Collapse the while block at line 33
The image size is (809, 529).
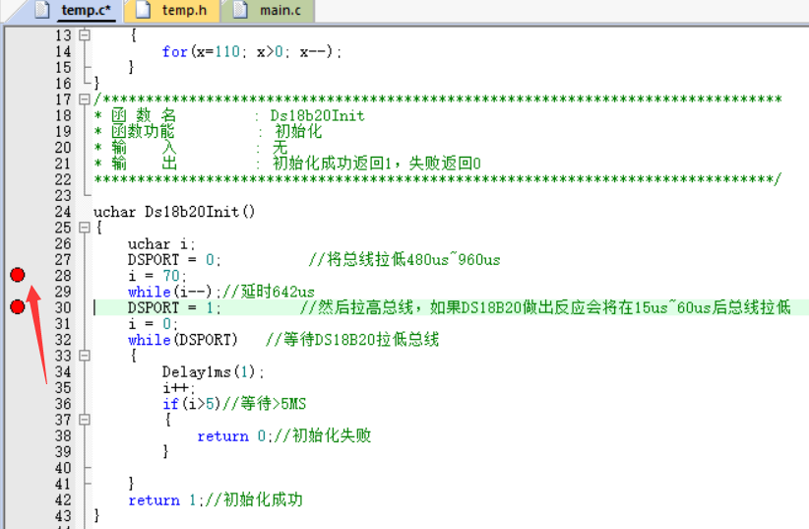pyautogui.click(x=85, y=356)
